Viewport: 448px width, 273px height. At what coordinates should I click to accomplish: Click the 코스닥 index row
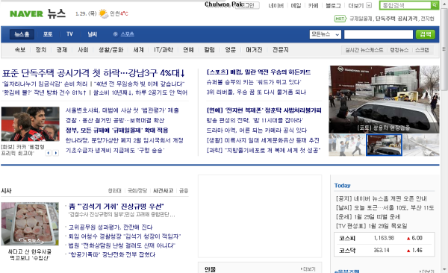pyautogui.click(x=385, y=250)
